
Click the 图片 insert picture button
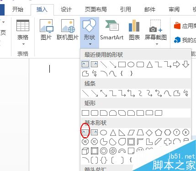tap(46, 30)
